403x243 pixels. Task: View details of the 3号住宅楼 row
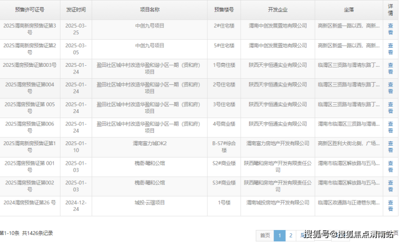tap(390, 108)
